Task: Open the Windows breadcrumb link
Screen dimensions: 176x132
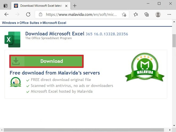Action: [9, 23]
